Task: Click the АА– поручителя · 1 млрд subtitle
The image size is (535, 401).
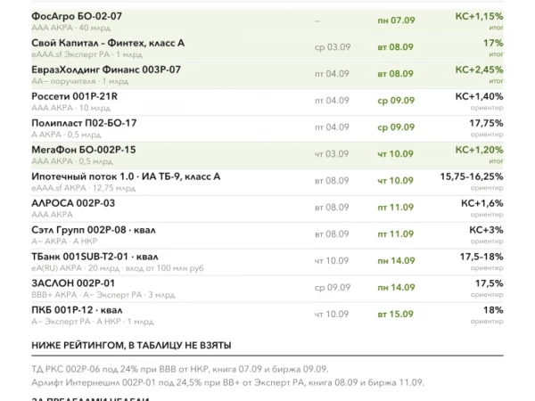Action: point(80,81)
